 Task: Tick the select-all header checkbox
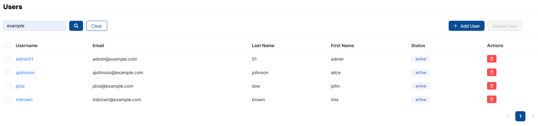(x=8, y=46)
